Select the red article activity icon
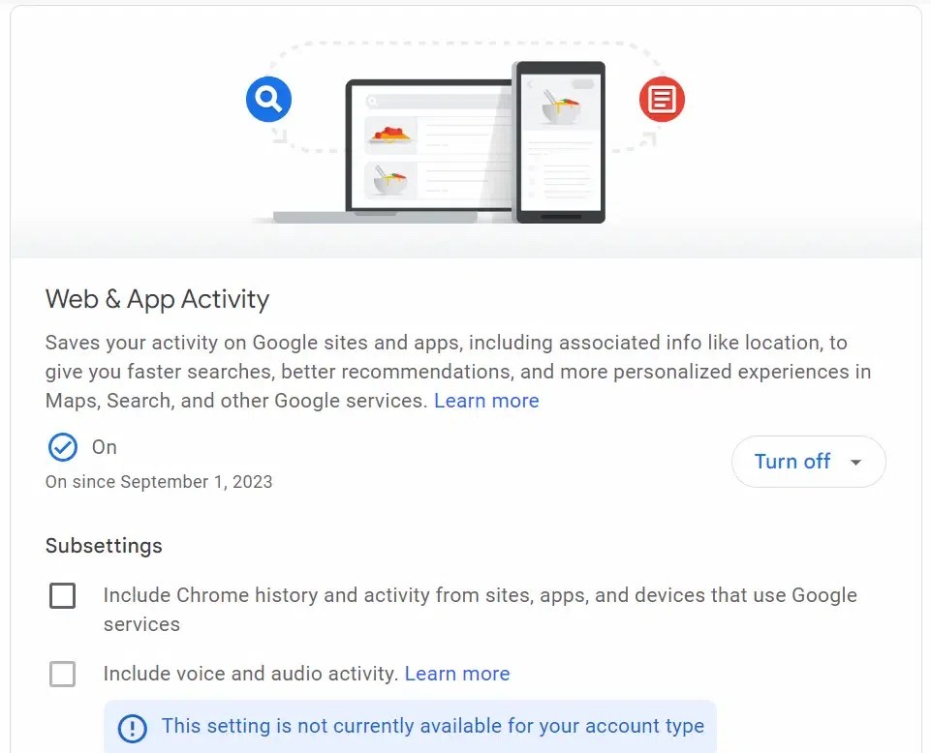Screen dimensions: 931x753 [662, 100]
